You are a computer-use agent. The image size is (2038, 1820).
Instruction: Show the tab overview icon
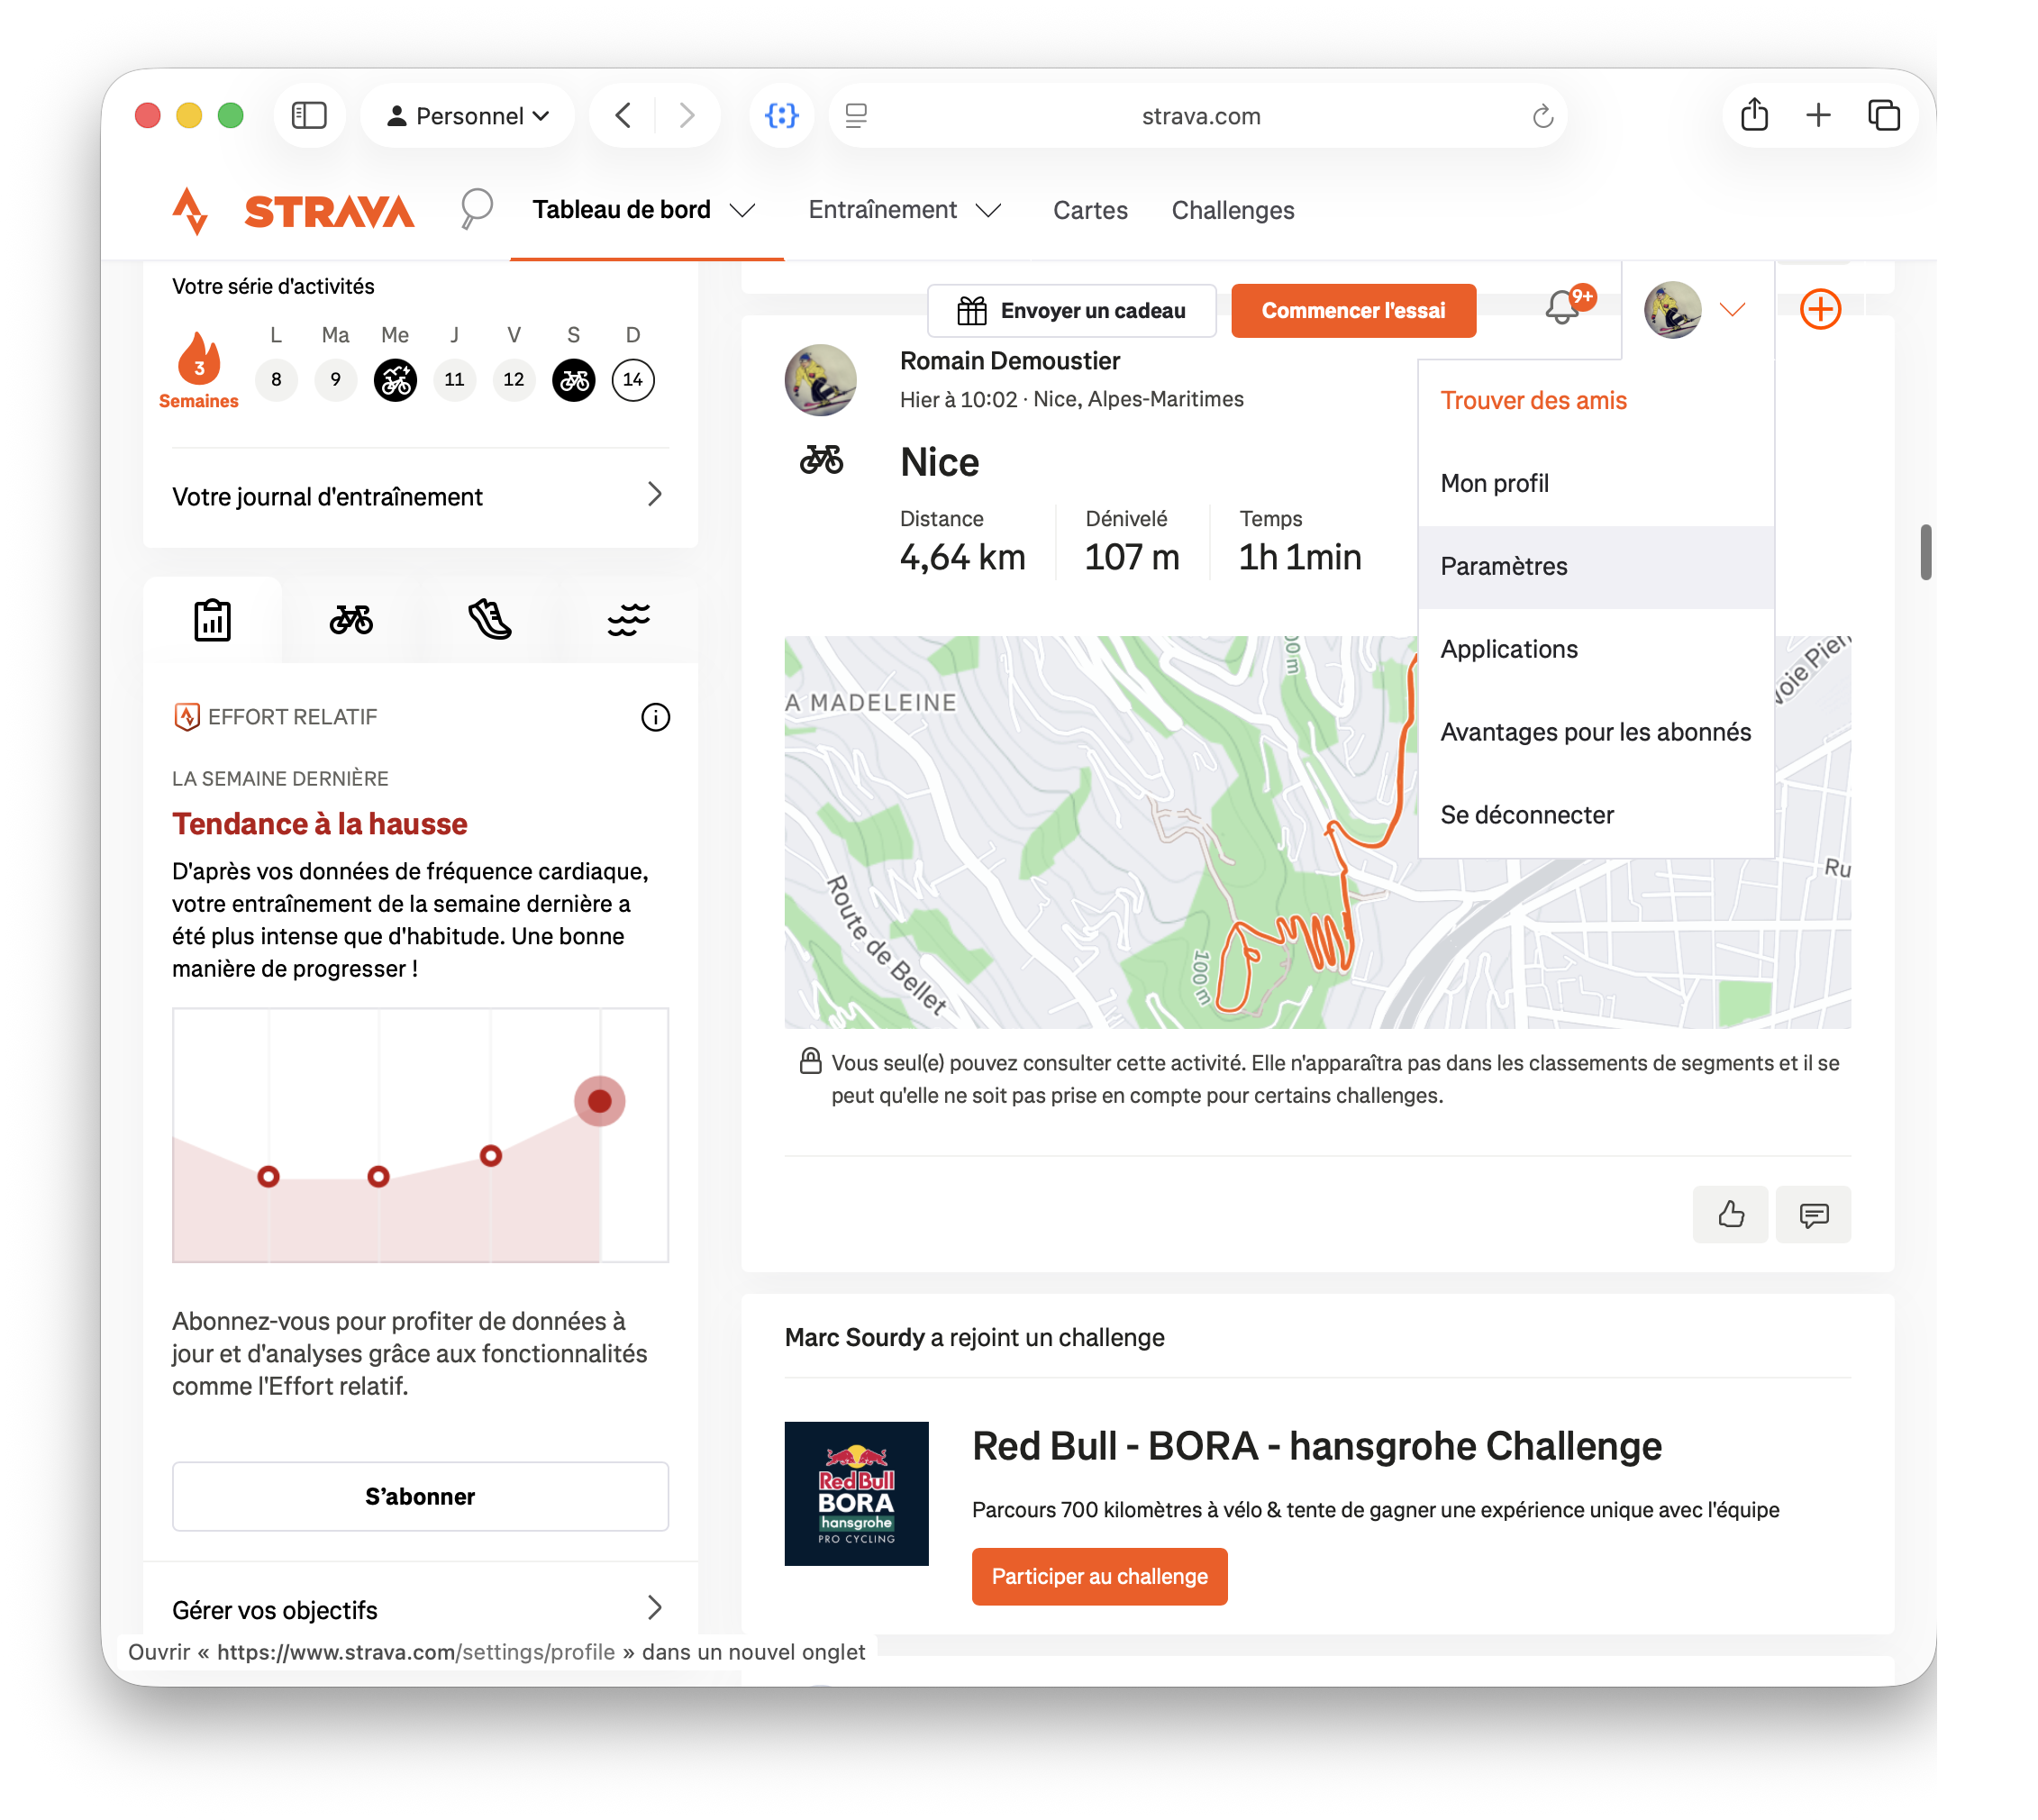[1884, 116]
